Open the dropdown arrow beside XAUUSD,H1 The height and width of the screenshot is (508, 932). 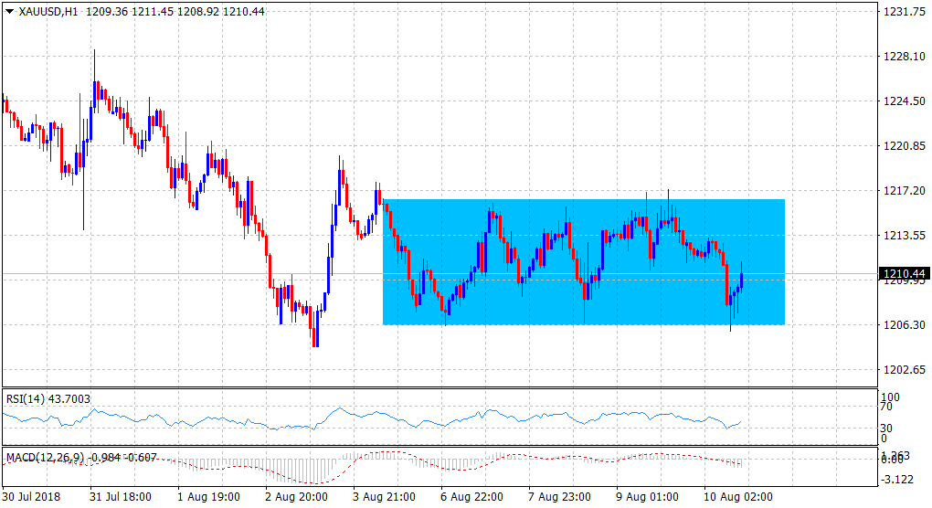pos(10,12)
